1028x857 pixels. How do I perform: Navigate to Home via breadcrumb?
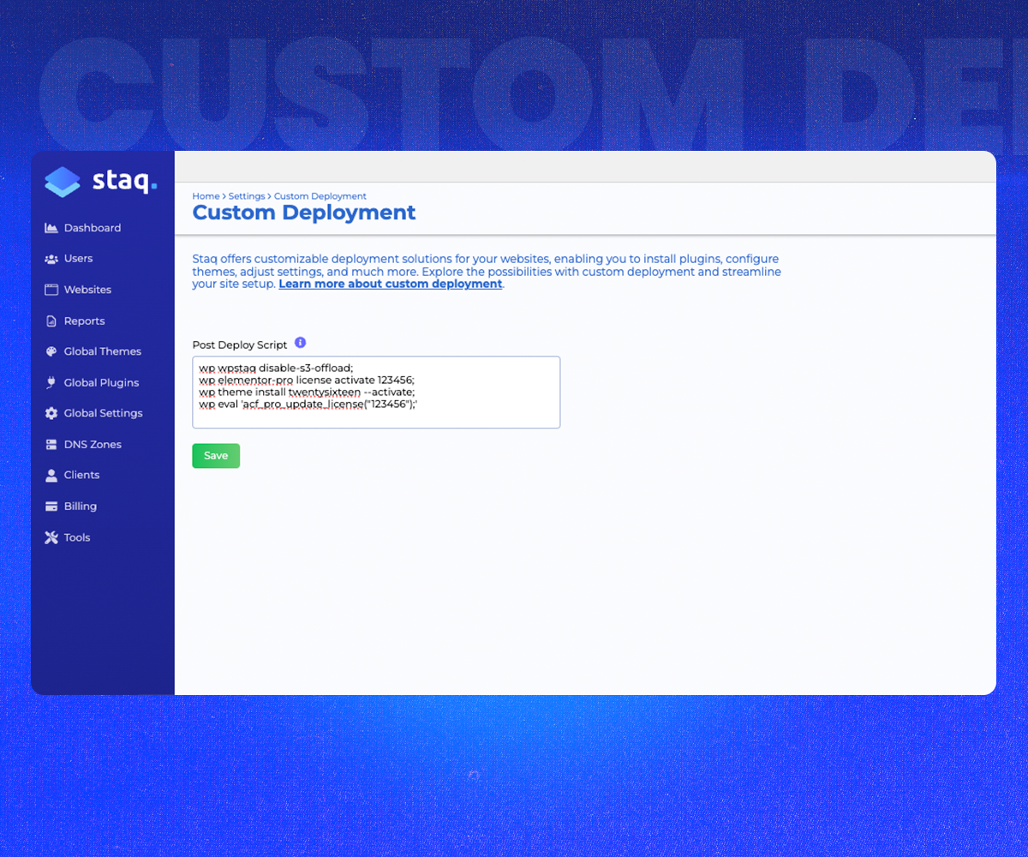point(206,195)
